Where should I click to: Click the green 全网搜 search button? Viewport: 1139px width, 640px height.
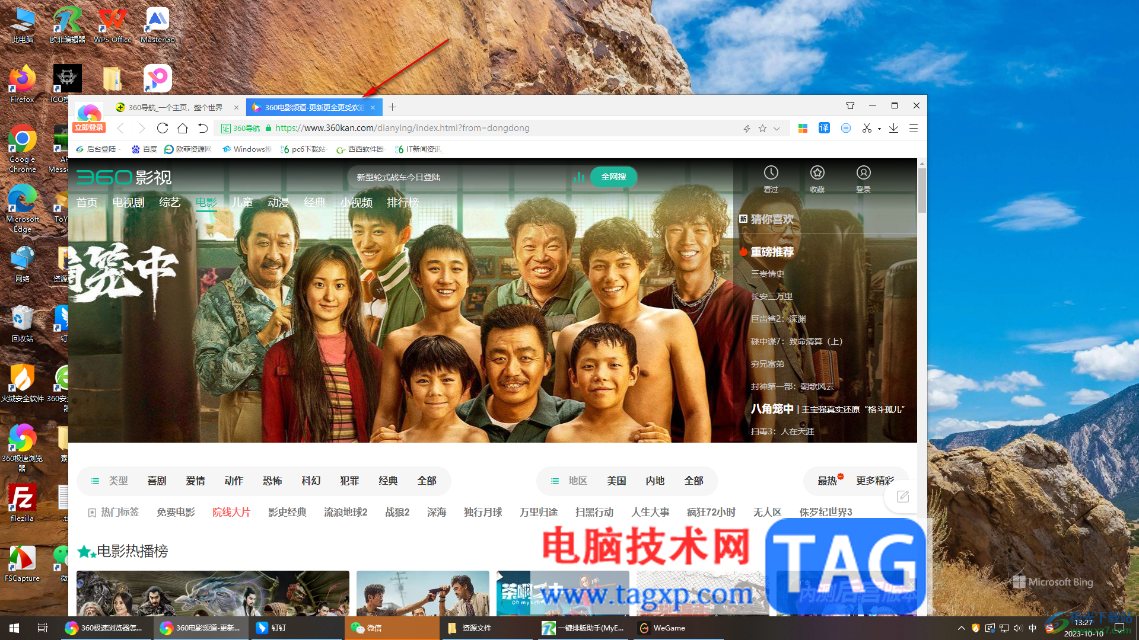point(613,177)
